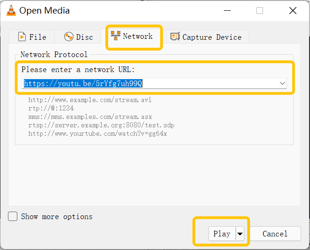
Task: Focus the network URL input field
Action: [x=150, y=83]
